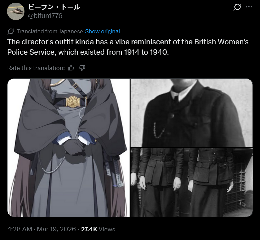The height and width of the screenshot is (240, 260).
Task: Open the top-right black and white photo
Action: tap(192, 113)
